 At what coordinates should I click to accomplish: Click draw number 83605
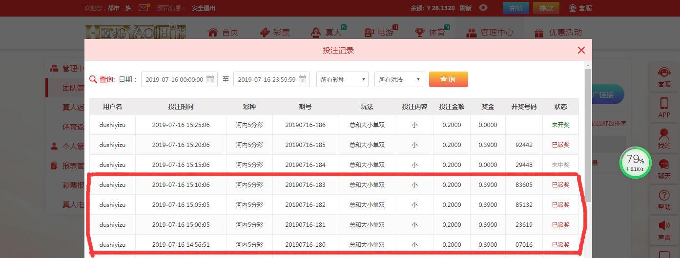tap(524, 184)
